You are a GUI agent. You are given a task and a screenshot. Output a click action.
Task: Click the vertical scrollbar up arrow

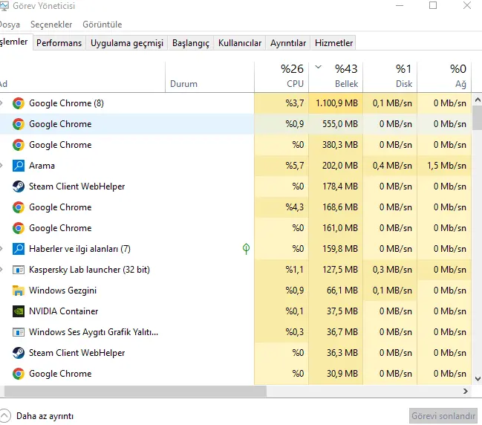coord(478,100)
